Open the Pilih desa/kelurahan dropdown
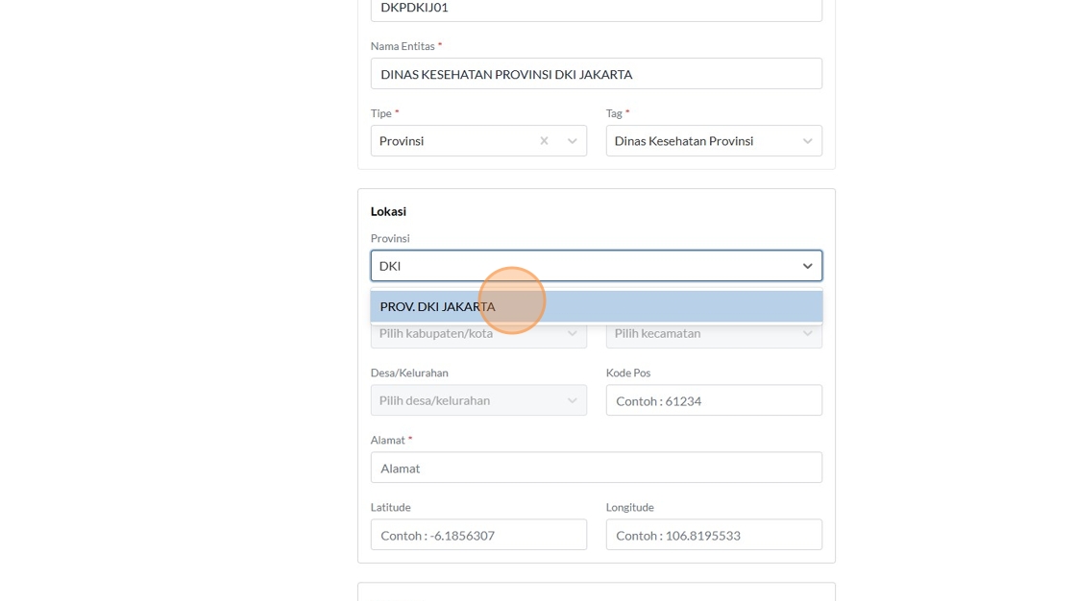Viewport: 1076px width, 601px height. (466, 400)
